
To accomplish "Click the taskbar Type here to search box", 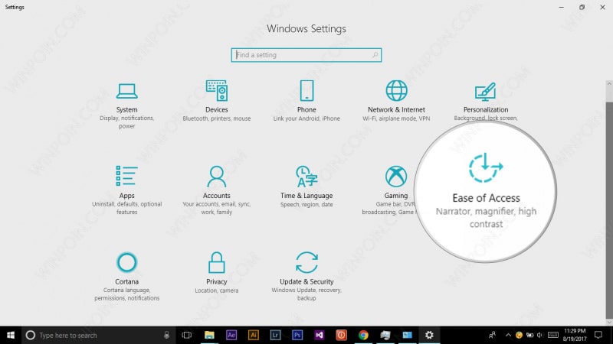I will [x=98, y=335].
